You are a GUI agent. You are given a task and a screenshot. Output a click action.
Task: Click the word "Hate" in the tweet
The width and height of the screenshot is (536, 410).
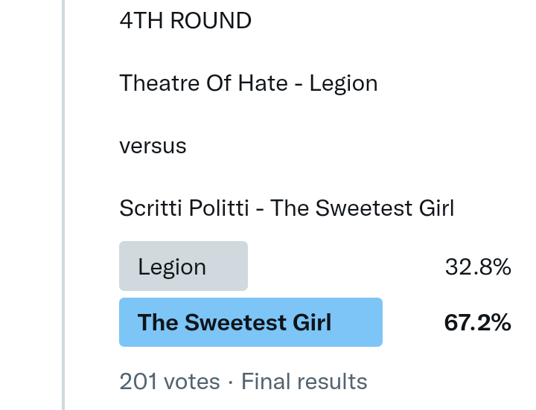[x=263, y=83]
